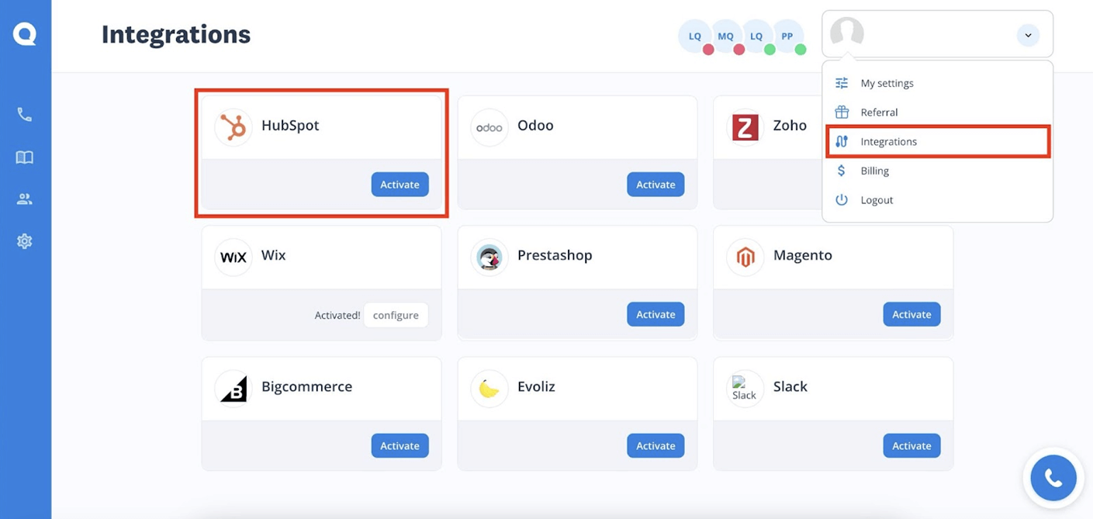Collapse the user menu dropdown chevron

click(1028, 36)
